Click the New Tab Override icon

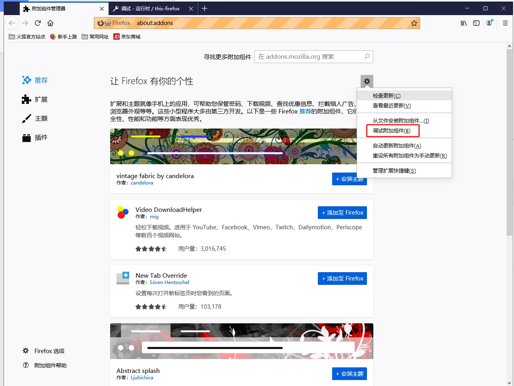point(123,278)
